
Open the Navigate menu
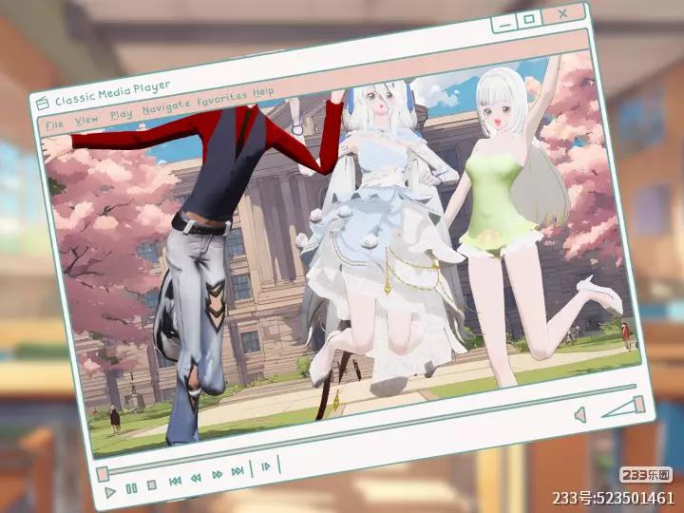click(165, 107)
